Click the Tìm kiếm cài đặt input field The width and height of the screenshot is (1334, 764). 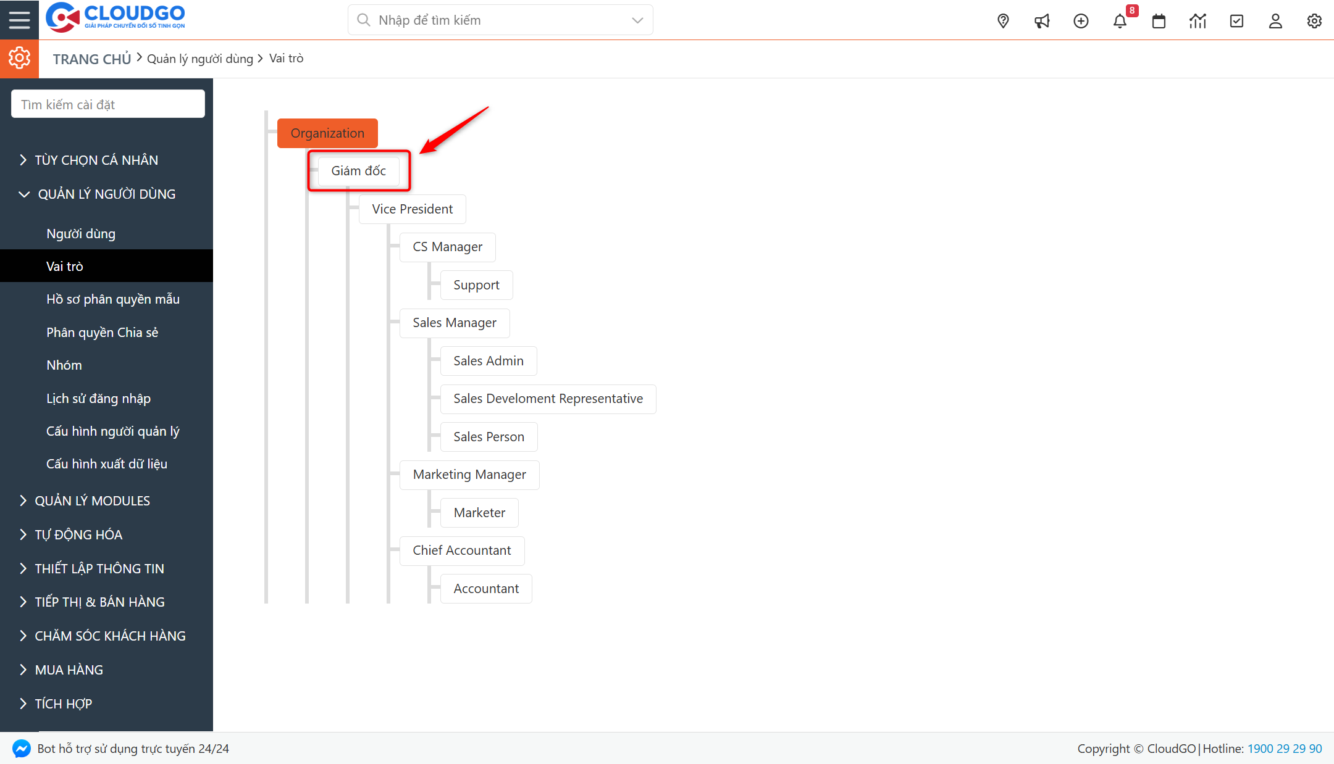(107, 104)
